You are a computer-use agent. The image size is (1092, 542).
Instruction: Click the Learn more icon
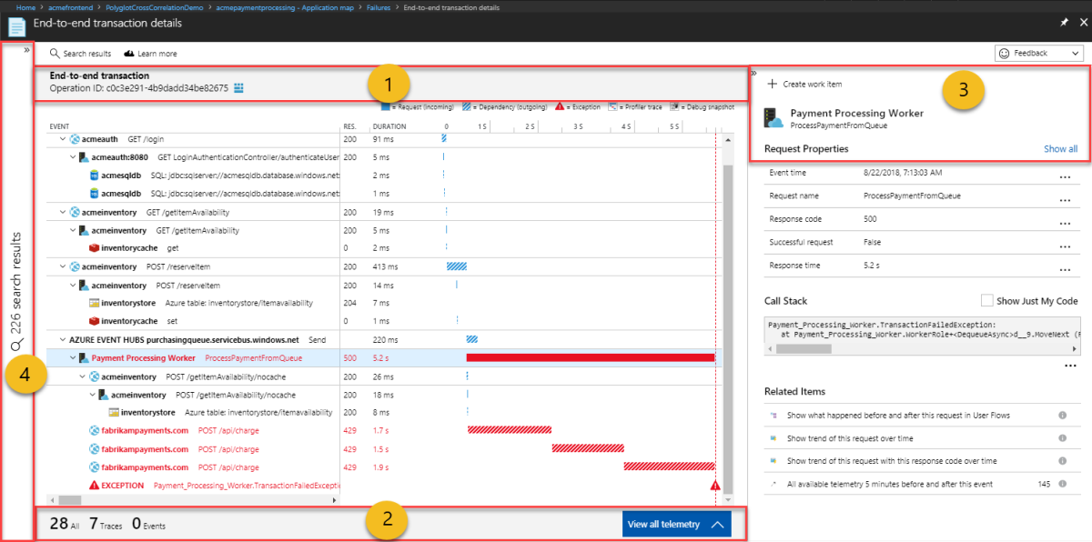(129, 53)
